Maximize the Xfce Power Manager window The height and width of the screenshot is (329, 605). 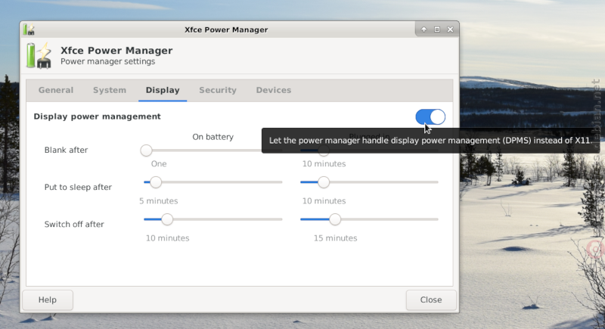437,29
